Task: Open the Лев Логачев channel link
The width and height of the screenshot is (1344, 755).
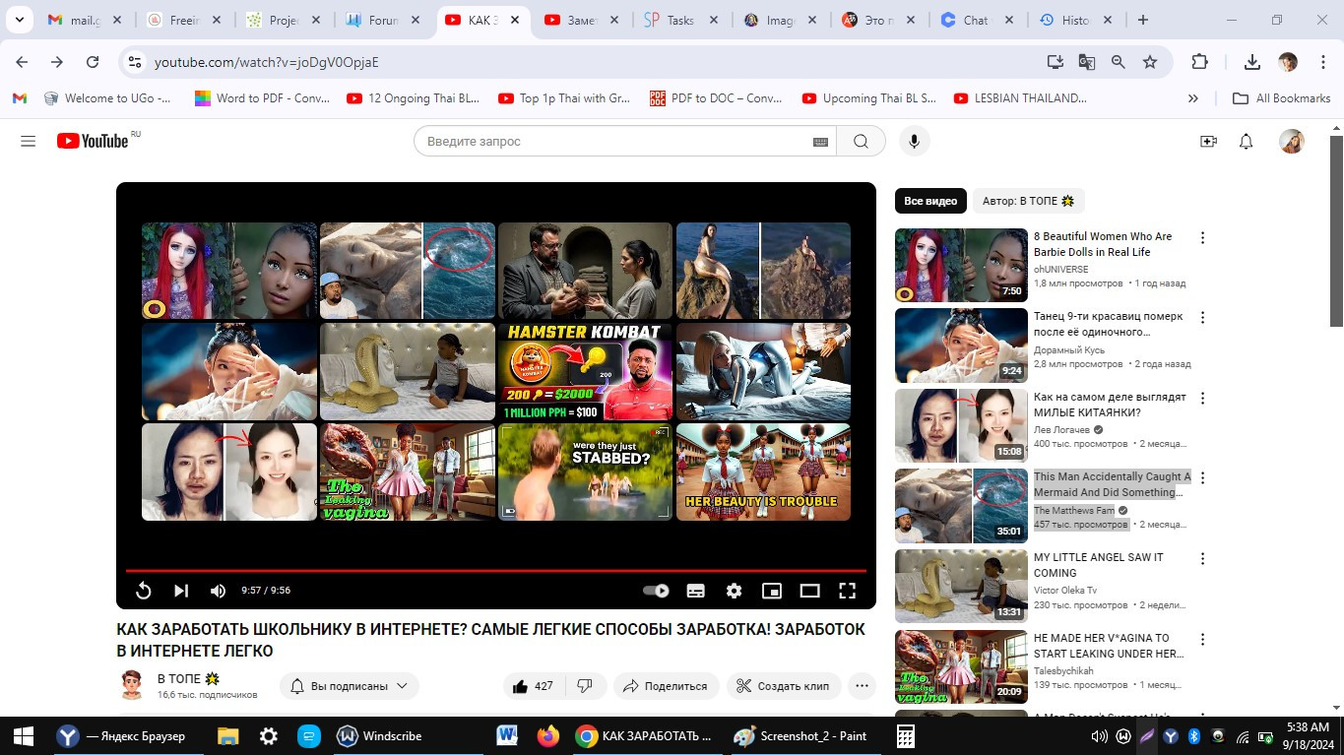Action: tap(1062, 429)
